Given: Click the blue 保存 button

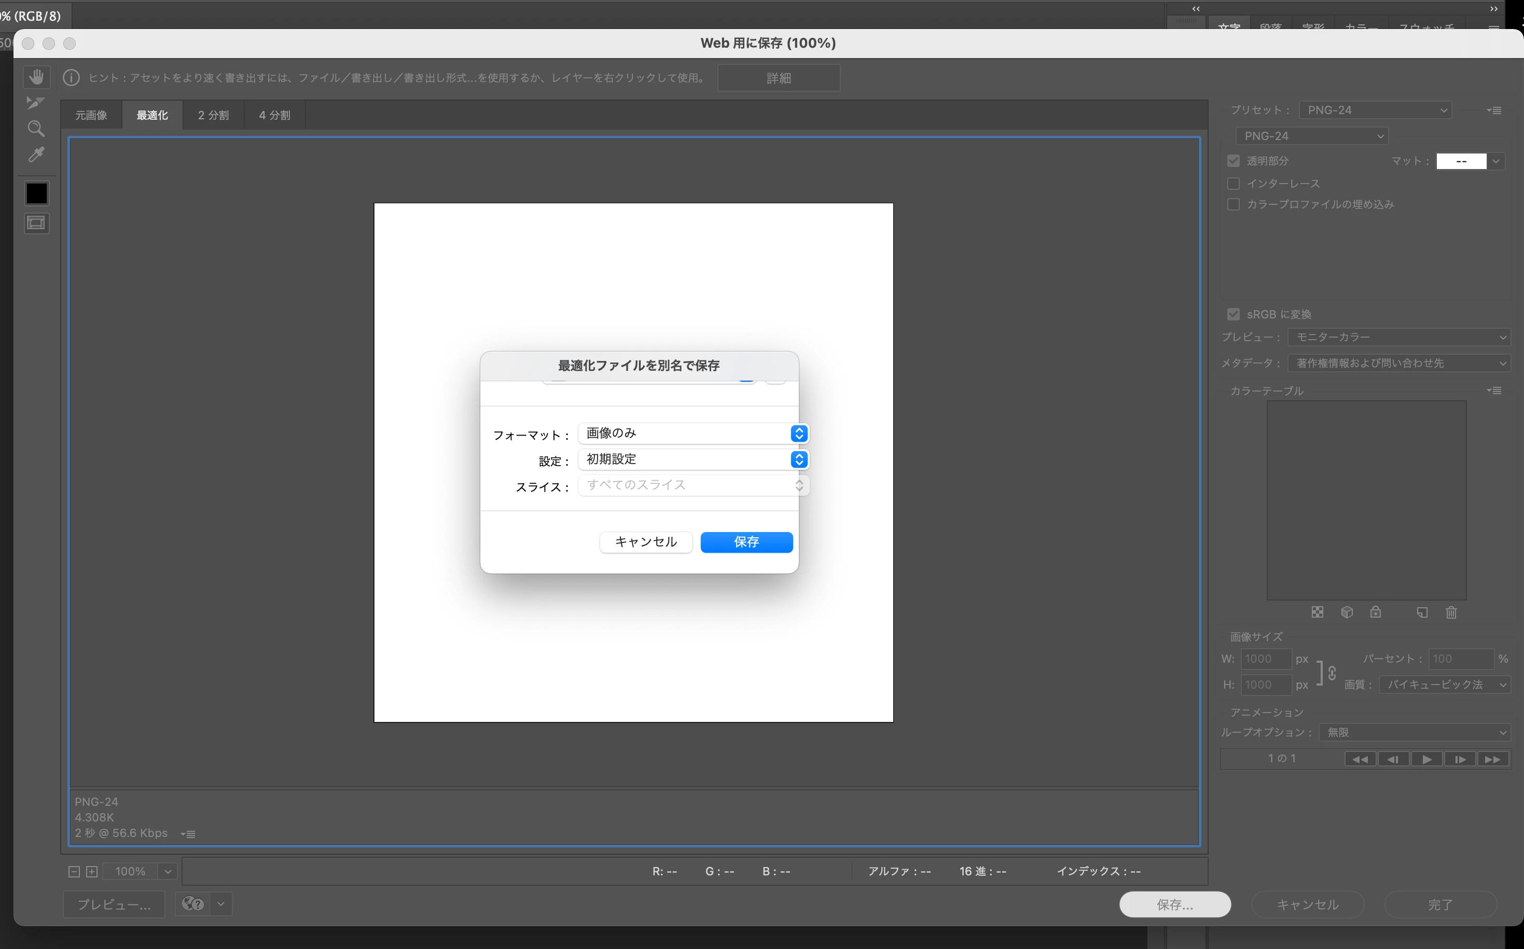Looking at the screenshot, I should (x=746, y=542).
